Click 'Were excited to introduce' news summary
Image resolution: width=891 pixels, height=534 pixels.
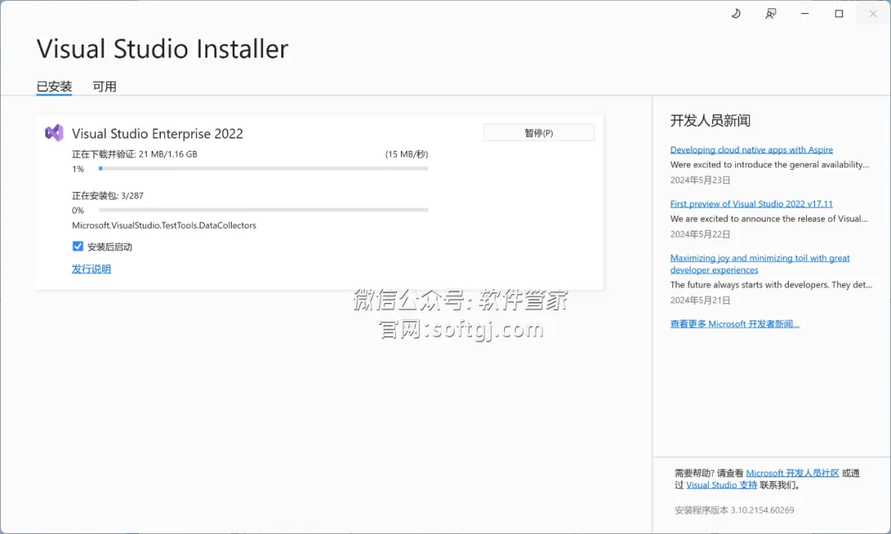tap(770, 165)
